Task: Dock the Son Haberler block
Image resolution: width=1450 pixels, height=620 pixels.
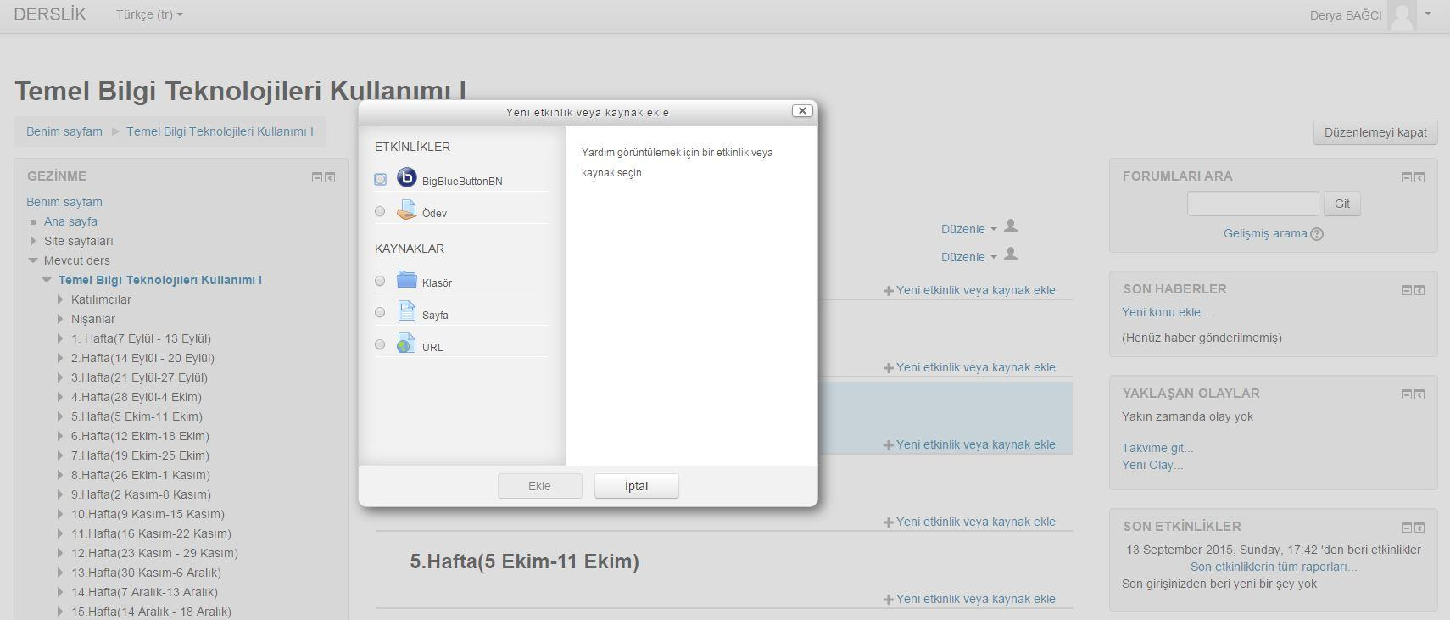Action: [x=1419, y=290]
